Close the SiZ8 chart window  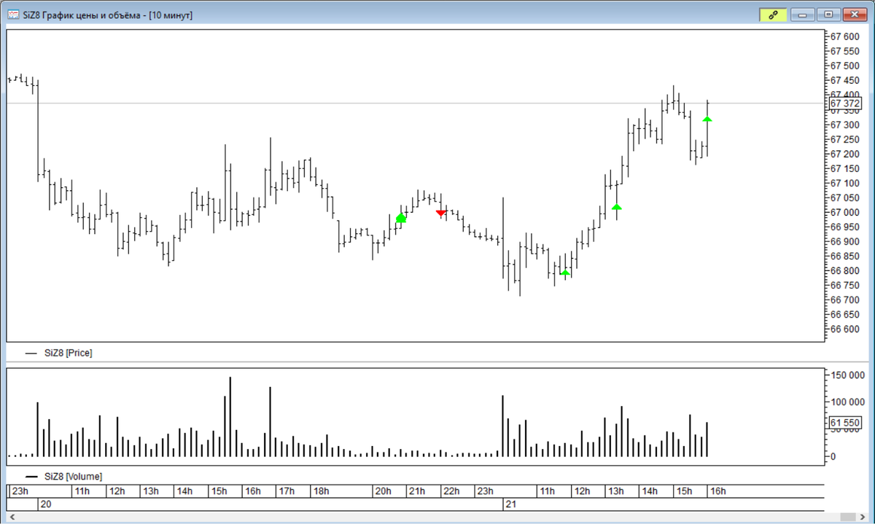[x=854, y=14]
